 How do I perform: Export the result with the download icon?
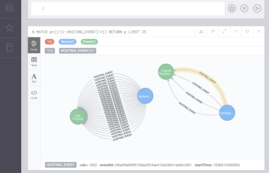pyautogui.click(x=201, y=32)
